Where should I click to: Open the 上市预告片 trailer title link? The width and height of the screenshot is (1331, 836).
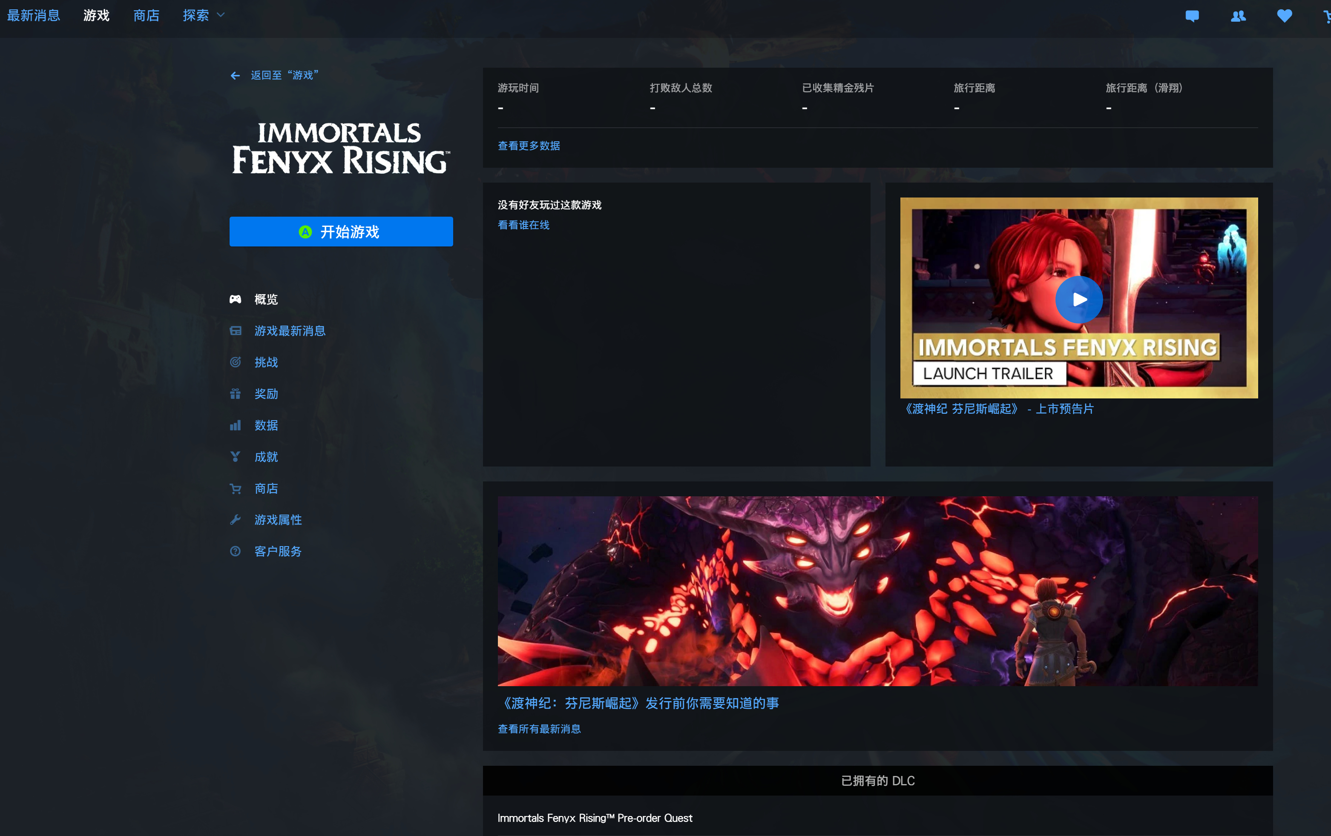click(x=998, y=409)
